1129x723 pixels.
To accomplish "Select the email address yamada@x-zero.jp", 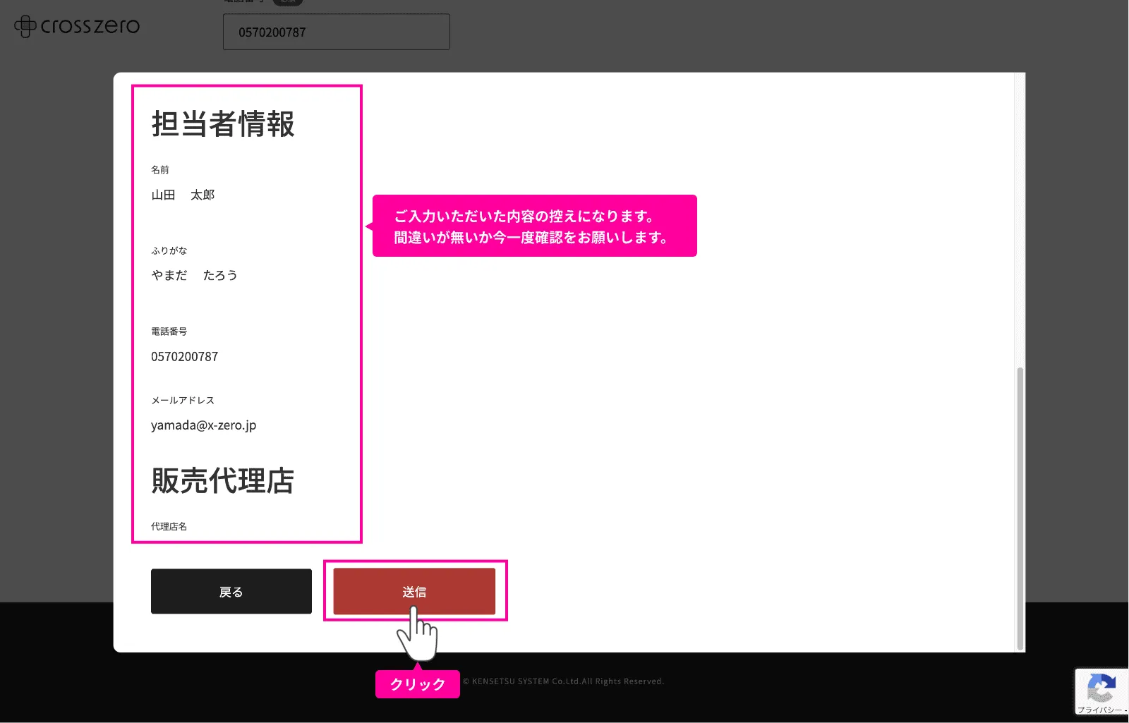I will (x=203, y=425).
